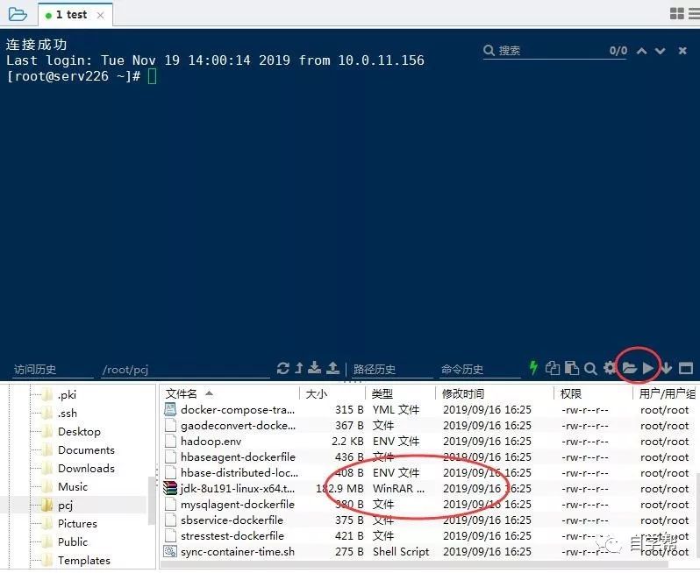This screenshot has width=700, height=573.
Task: Click the file list horizontal scrollbar
Action: click(415, 564)
